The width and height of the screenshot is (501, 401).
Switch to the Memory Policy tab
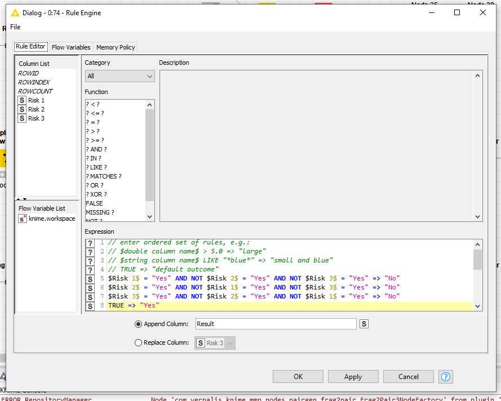point(115,47)
